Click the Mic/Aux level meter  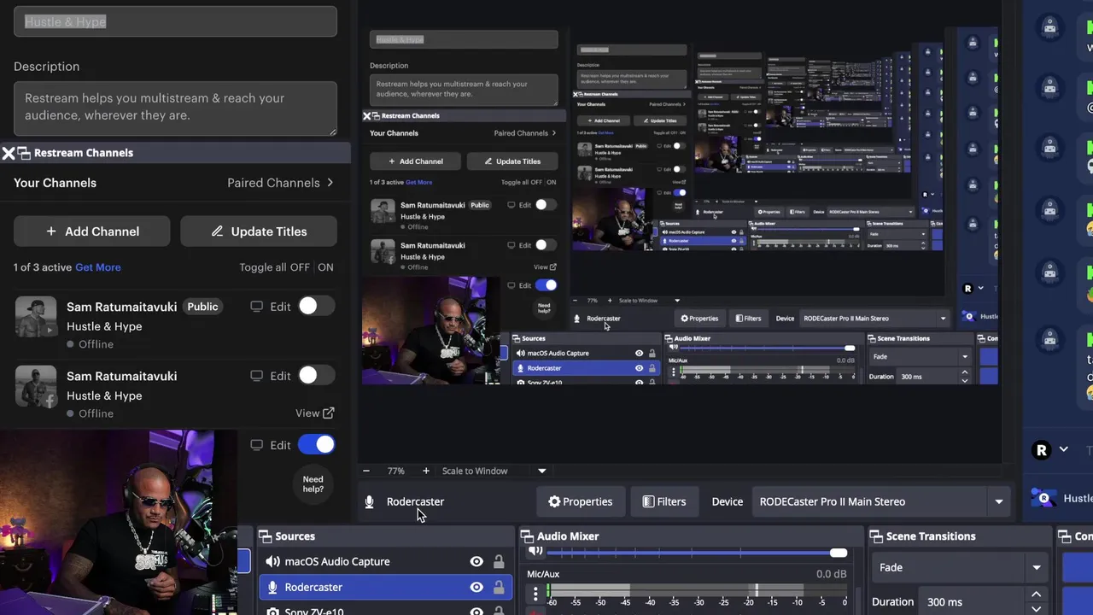tap(696, 591)
